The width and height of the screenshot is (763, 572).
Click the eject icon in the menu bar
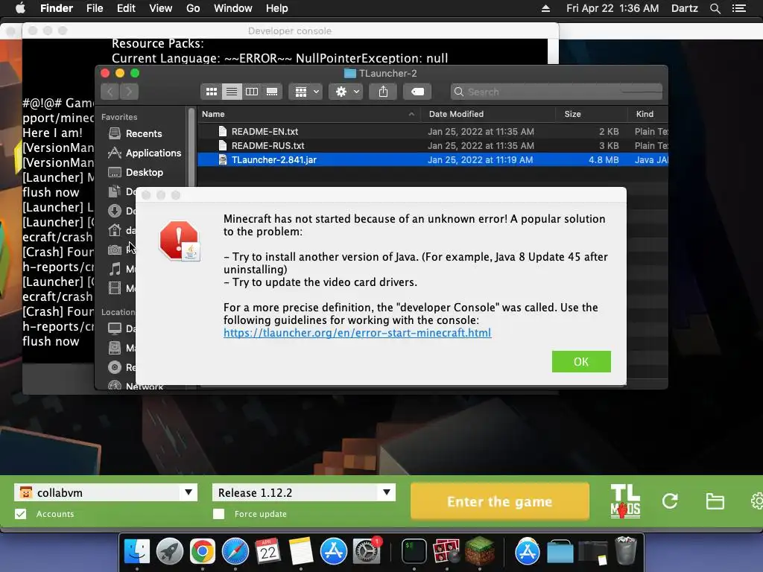pyautogui.click(x=545, y=8)
